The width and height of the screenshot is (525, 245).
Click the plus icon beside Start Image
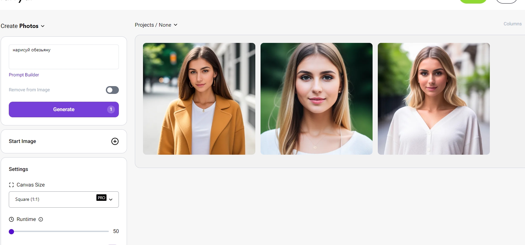(x=115, y=141)
